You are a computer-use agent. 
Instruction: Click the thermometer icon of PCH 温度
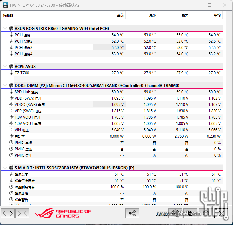(x=11, y=35)
